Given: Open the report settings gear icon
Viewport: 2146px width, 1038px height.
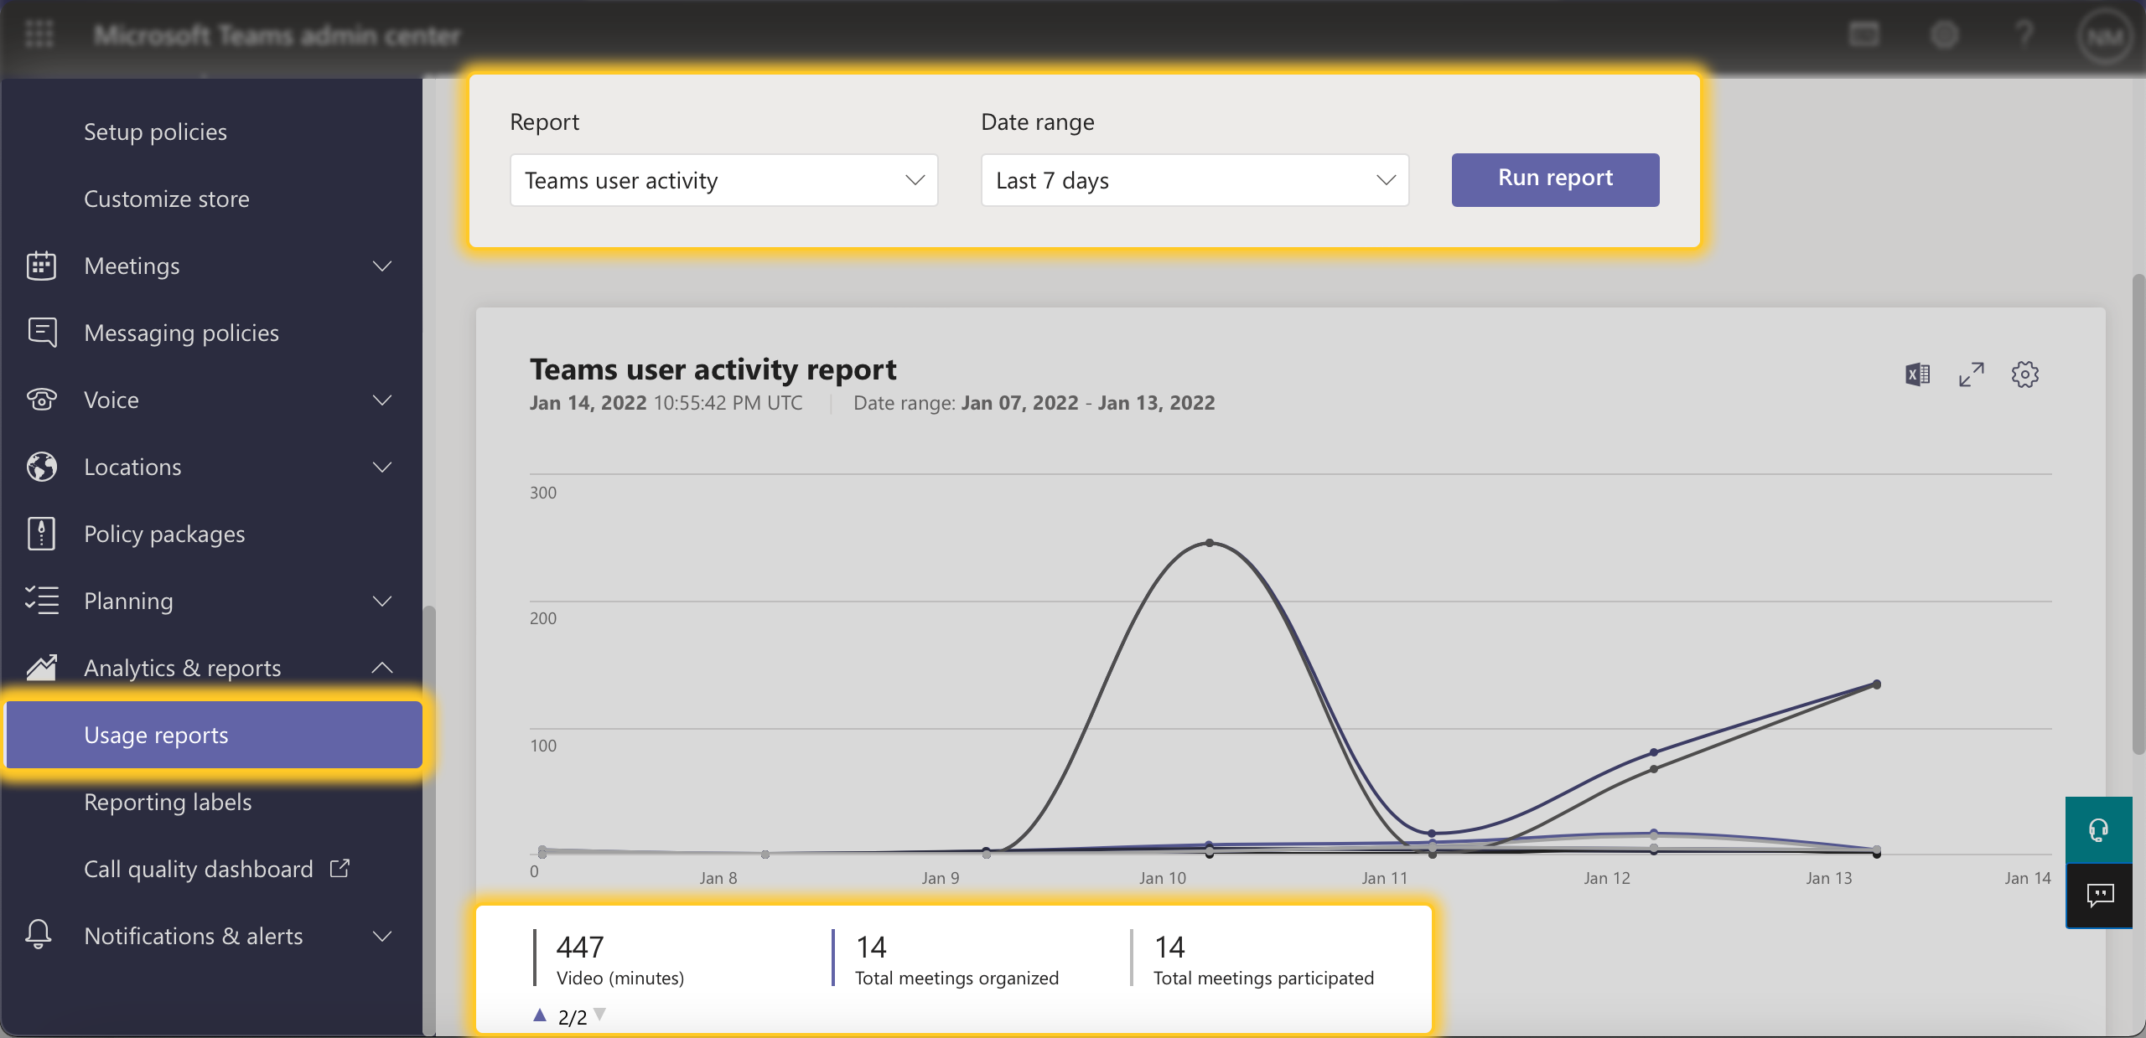Looking at the screenshot, I should [2026, 374].
